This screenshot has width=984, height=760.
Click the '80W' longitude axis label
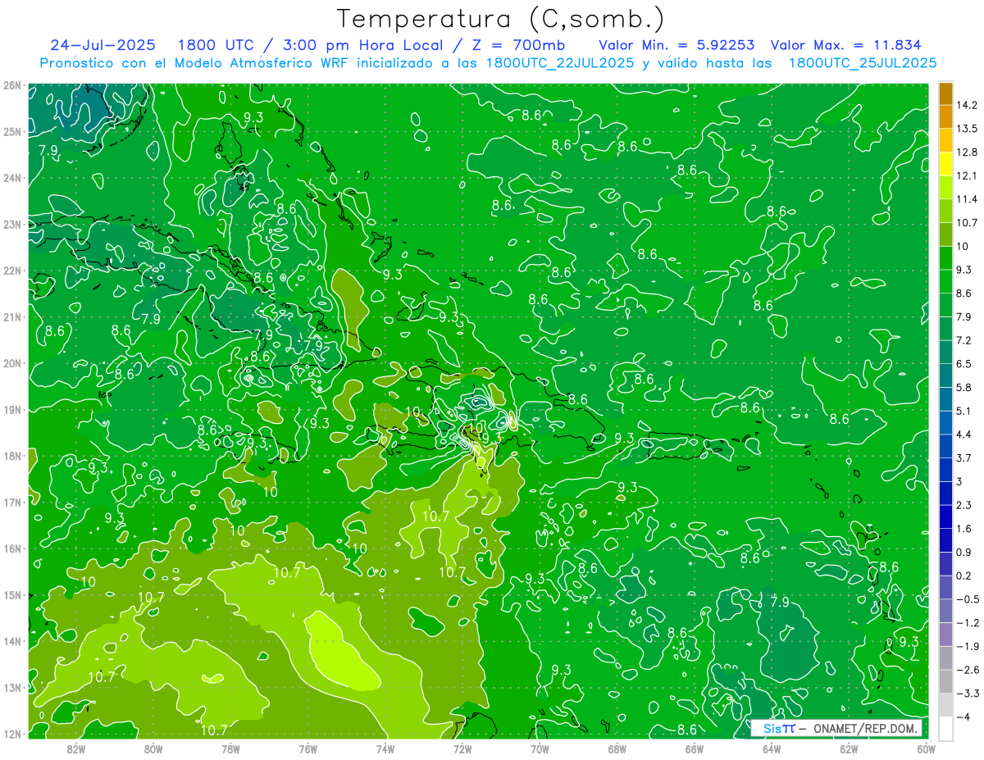point(153,749)
